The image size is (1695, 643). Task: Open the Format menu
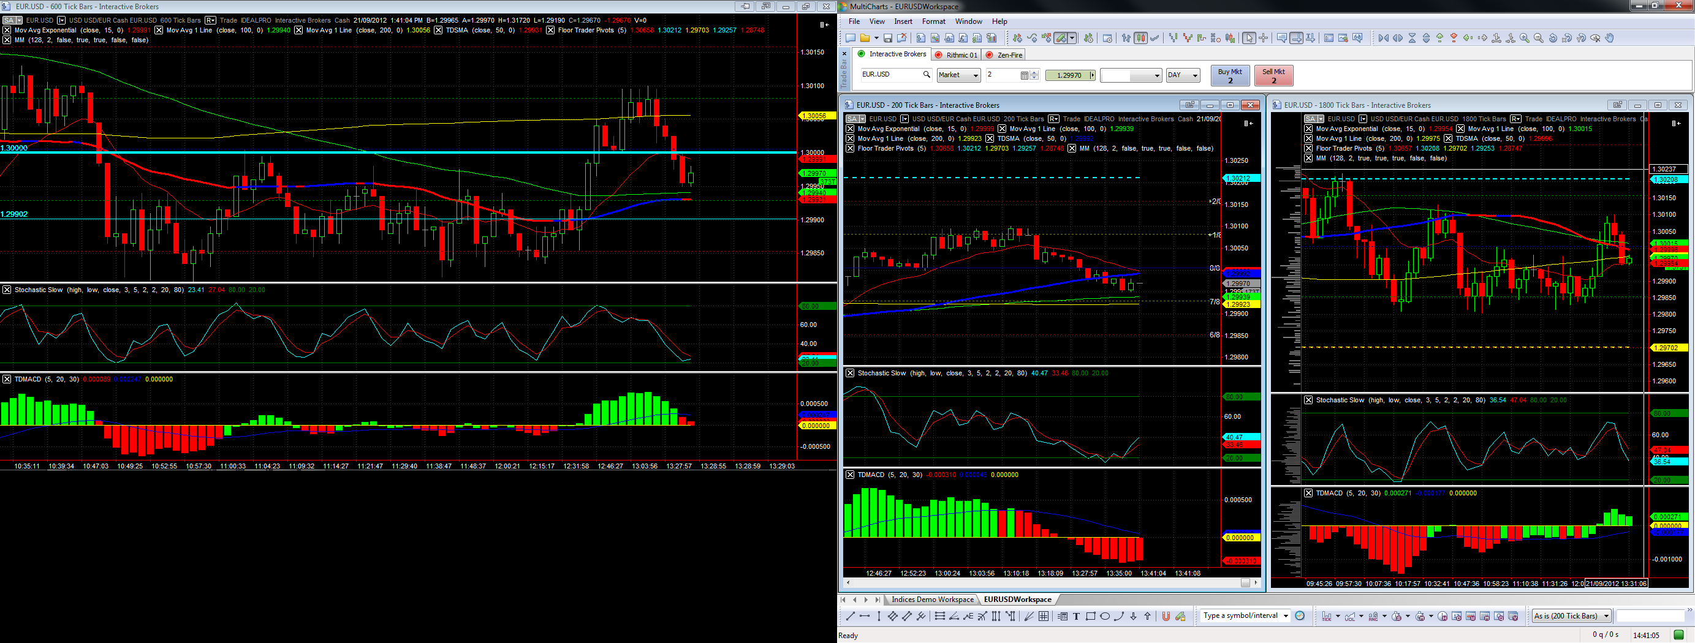pyautogui.click(x=934, y=21)
